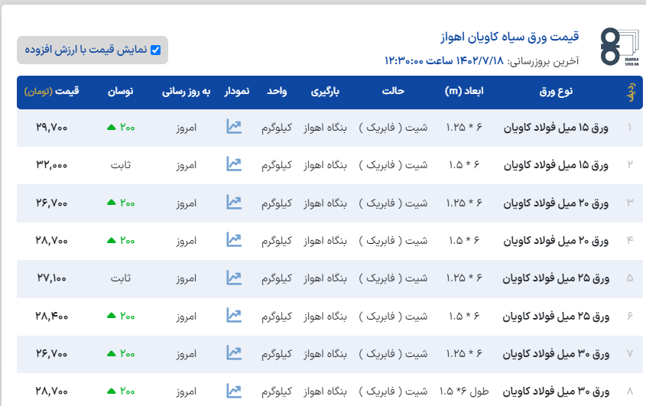Image resolution: width=646 pixels, height=406 pixels.
Task: Click the chart icon in row 5
Action: coord(235,278)
